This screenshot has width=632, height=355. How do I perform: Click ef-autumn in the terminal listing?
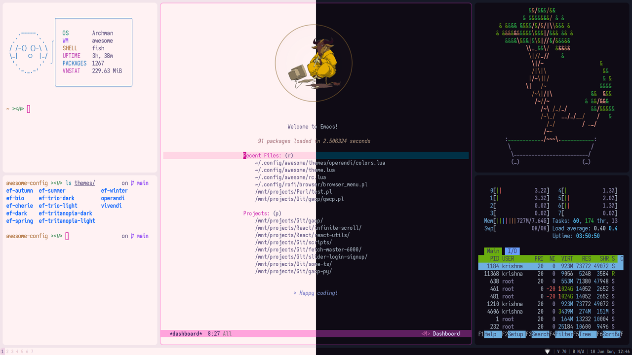[20, 191]
